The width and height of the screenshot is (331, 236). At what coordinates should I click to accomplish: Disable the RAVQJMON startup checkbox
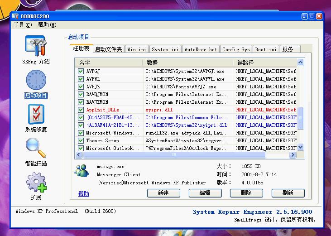[x=81, y=95]
